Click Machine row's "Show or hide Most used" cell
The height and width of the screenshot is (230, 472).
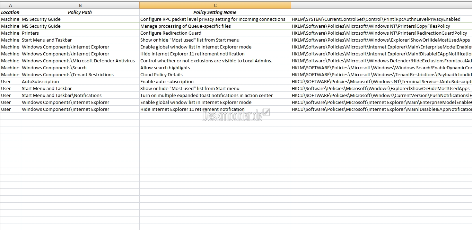click(x=215, y=40)
